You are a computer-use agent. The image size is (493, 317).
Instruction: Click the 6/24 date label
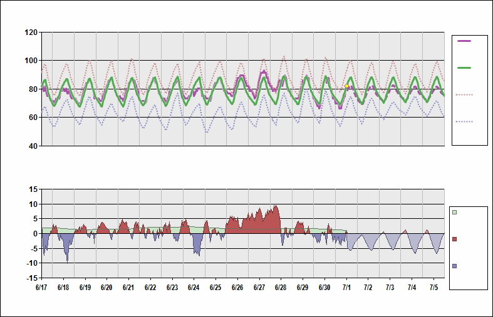pos(194,288)
